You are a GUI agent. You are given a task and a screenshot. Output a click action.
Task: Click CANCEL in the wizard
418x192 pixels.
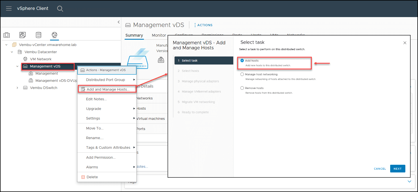point(380,169)
